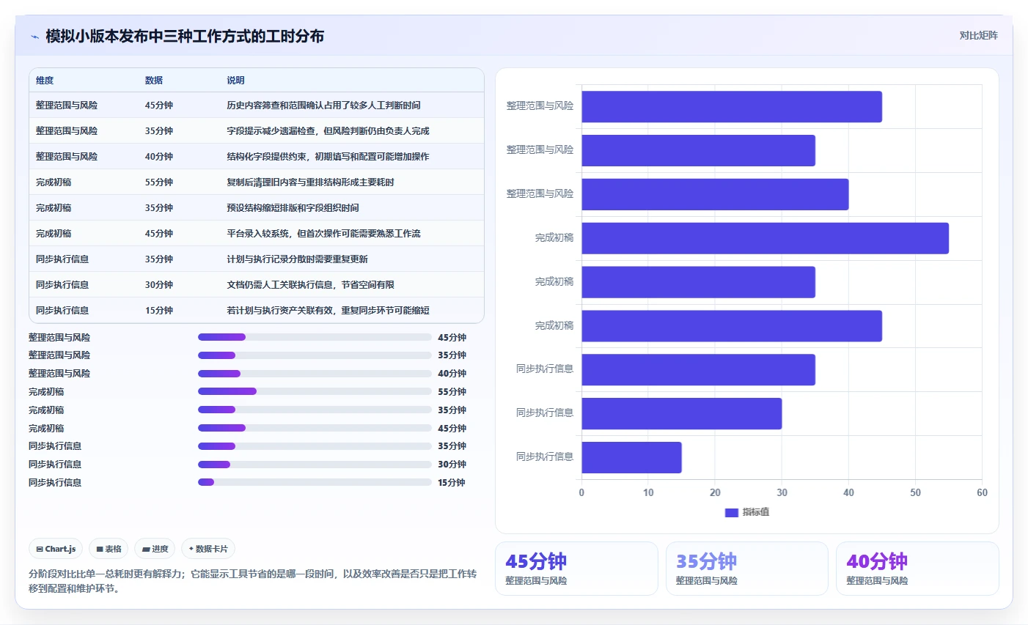Select the description starting 复制后清理旧内容
The width and height of the screenshot is (1028, 625).
(x=310, y=182)
